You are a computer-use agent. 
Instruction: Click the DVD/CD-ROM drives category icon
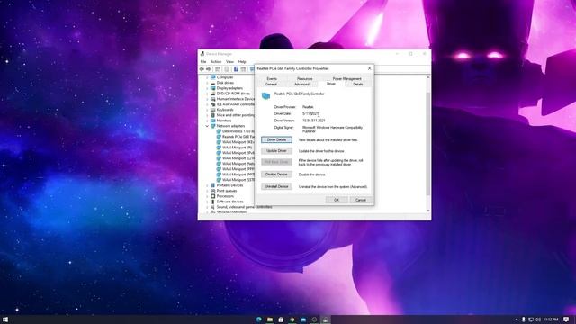[x=213, y=94]
